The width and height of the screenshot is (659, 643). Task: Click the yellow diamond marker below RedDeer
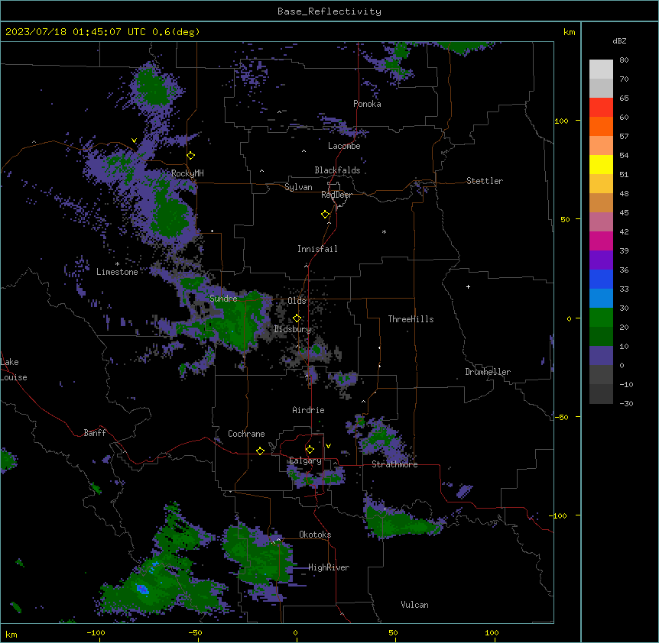click(326, 214)
